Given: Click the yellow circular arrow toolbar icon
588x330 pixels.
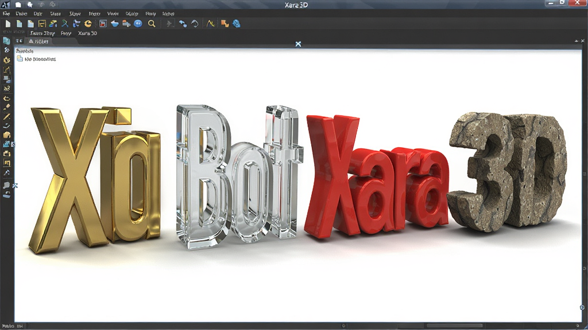Looking at the screenshot, I should click(88, 24).
